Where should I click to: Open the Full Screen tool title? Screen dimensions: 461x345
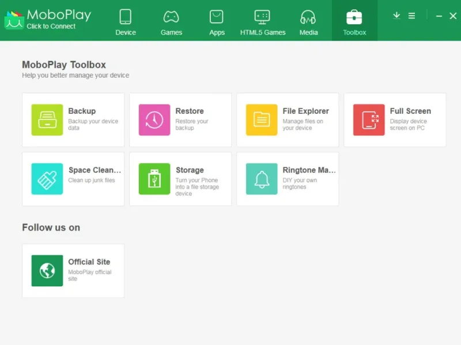(410, 111)
